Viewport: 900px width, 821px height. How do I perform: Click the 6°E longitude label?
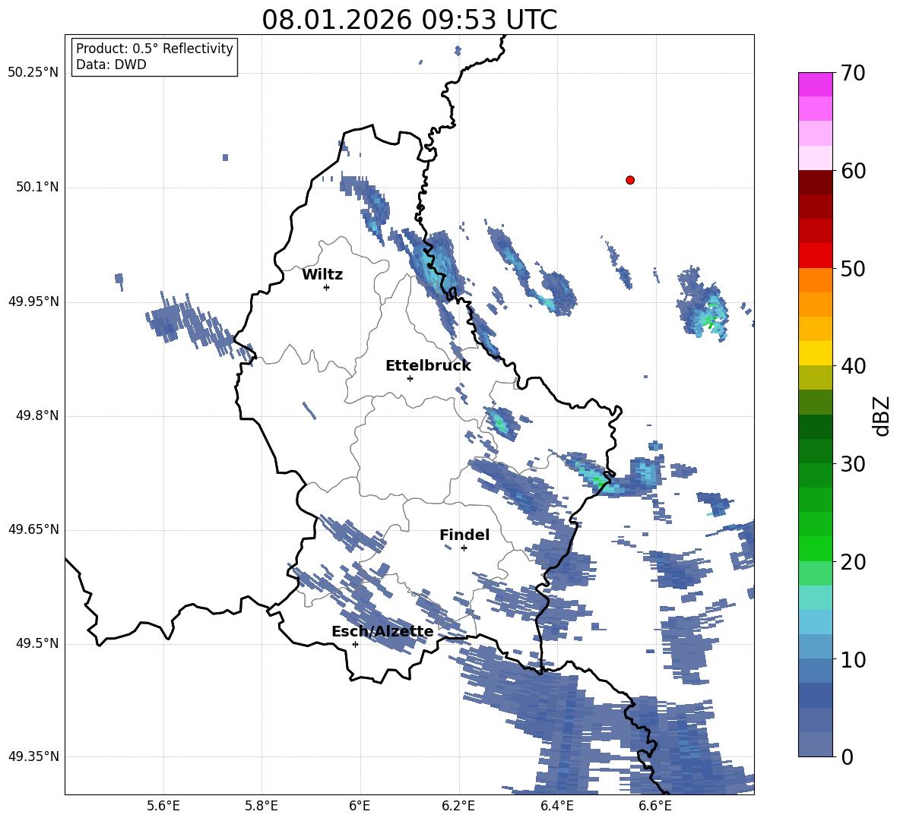pyautogui.click(x=360, y=806)
